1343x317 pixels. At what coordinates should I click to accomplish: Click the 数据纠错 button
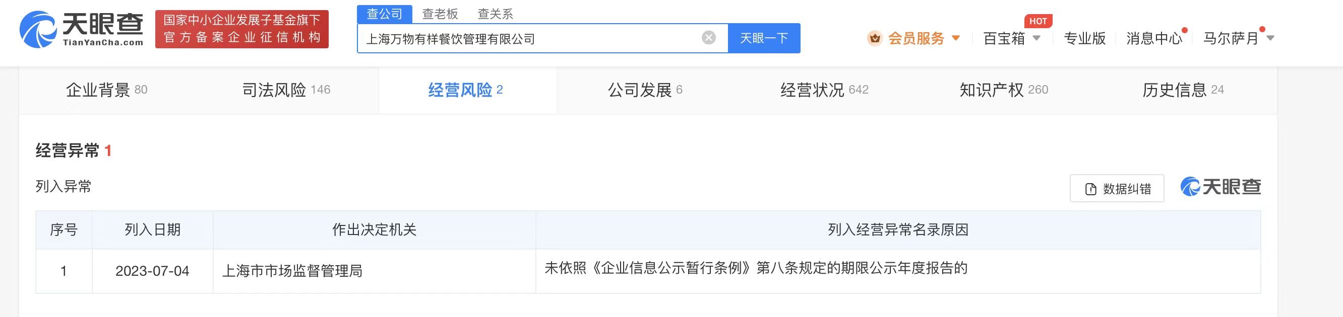pyautogui.click(x=1117, y=188)
